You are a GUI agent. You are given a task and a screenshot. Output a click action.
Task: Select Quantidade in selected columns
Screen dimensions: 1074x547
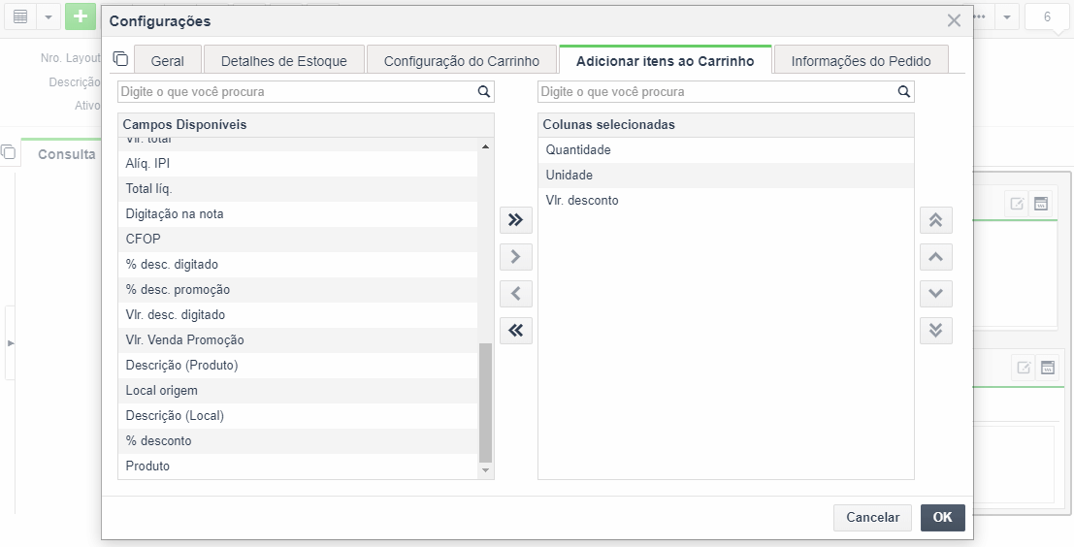(x=726, y=150)
